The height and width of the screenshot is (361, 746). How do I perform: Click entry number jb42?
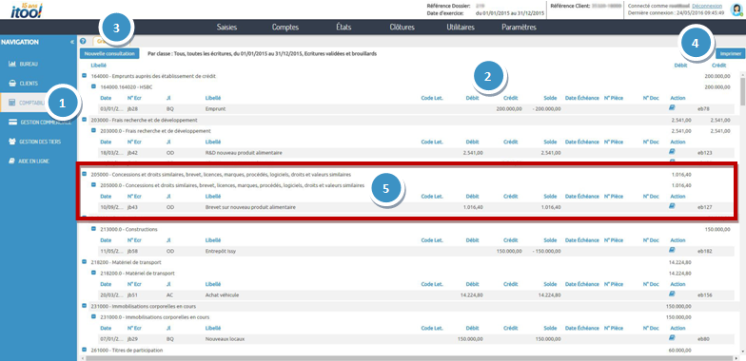[x=133, y=152]
